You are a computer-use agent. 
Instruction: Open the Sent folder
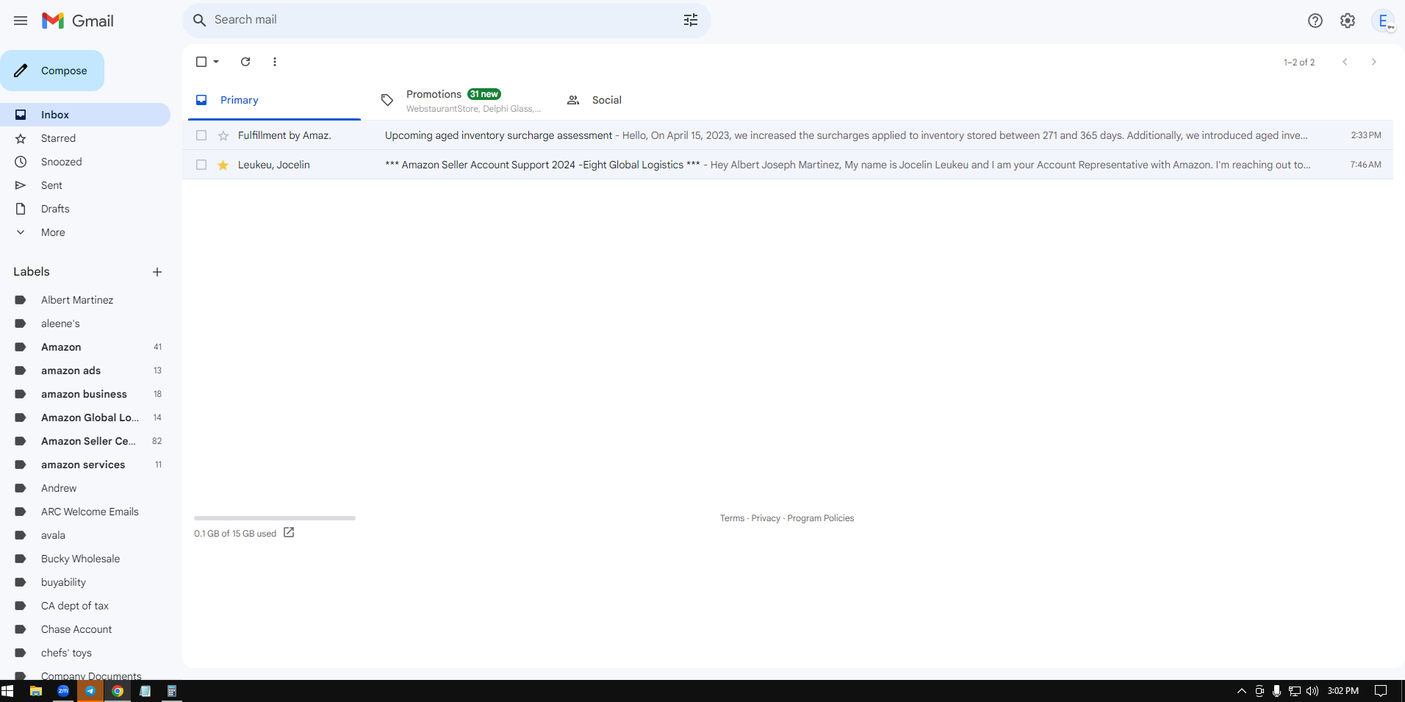pos(85,185)
